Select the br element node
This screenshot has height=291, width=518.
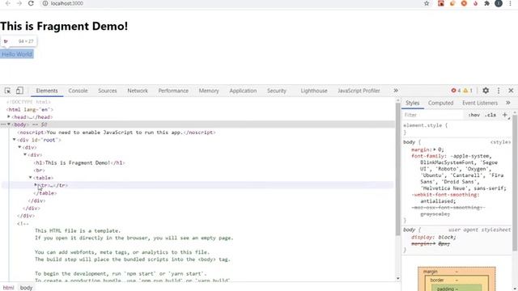[39, 171]
